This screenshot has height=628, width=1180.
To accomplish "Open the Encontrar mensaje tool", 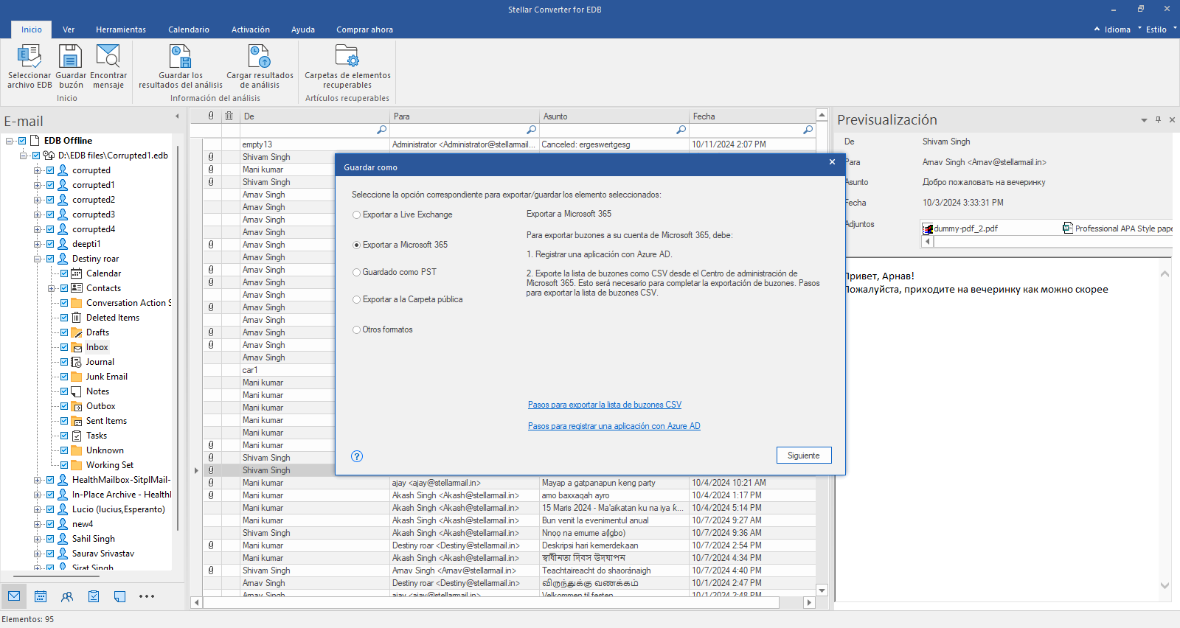I will pos(108,66).
